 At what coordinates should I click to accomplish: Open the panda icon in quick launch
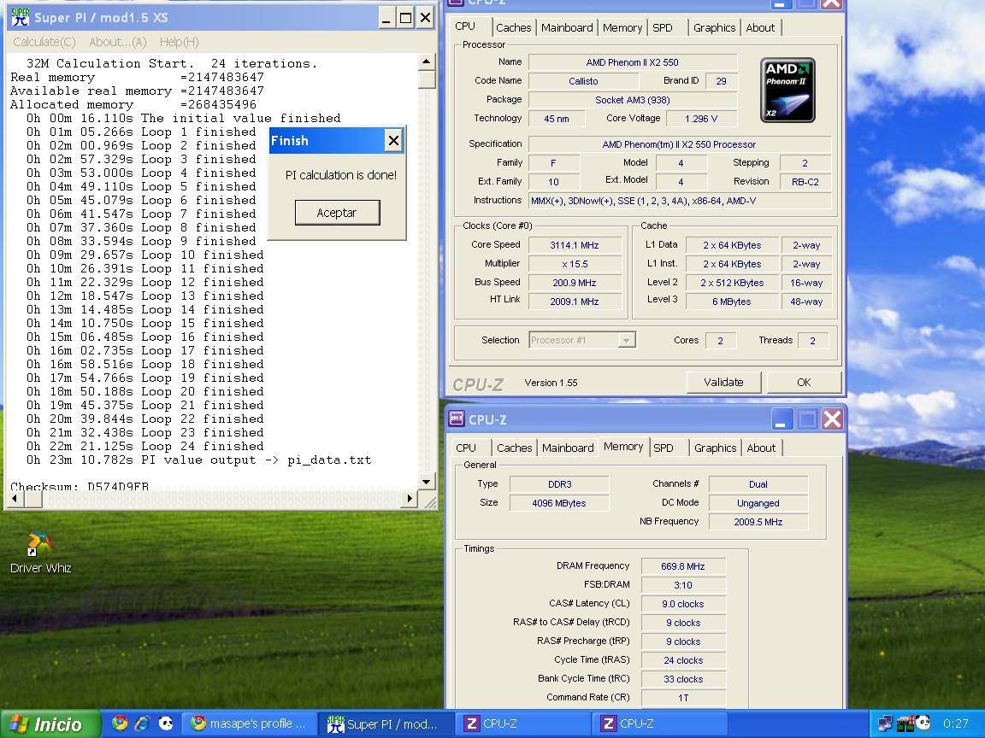165,723
